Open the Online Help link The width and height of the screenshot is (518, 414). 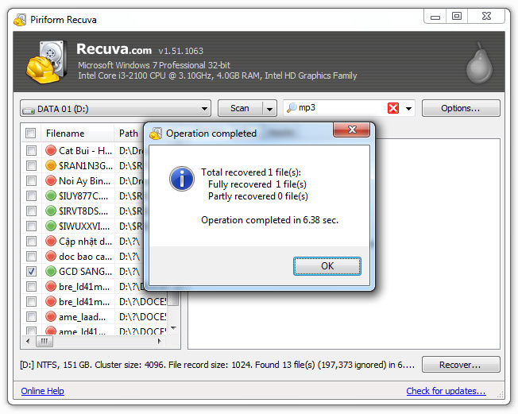44,391
